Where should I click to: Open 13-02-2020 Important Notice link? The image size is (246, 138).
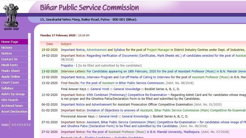pos(73,77)
